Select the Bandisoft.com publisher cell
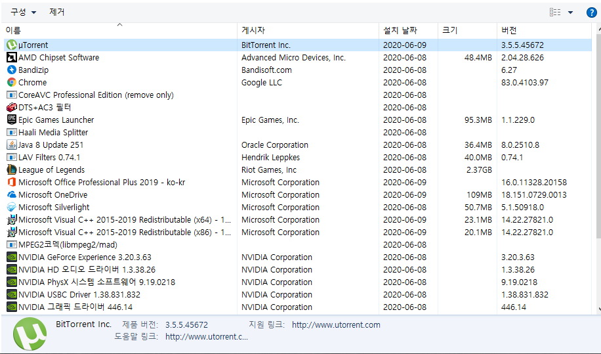 [x=266, y=70]
